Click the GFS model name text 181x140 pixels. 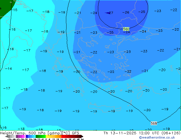click(75, 133)
